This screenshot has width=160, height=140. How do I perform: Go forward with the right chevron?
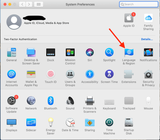pos(29,4)
